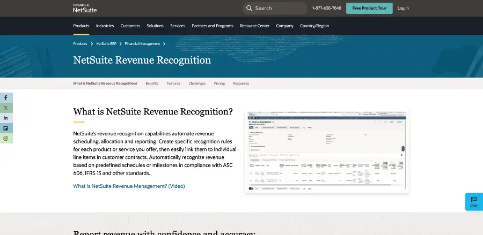This screenshot has height=235, width=483.
Task: Open the Country/Region selector
Action: (x=314, y=26)
